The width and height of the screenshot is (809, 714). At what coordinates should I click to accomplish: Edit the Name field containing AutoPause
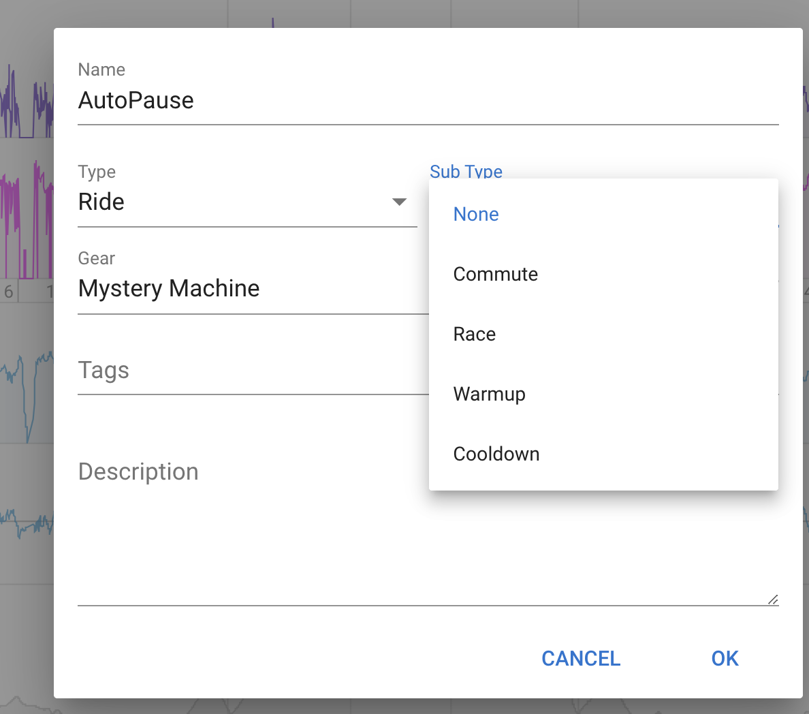(x=428, y=101)
